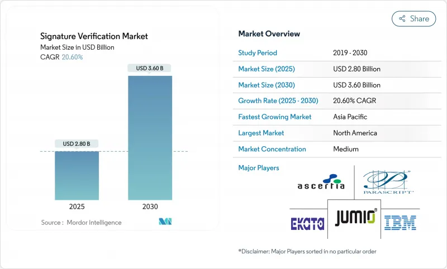Click the share icon beside Share text
This screenshot has width=447, height=269.
402,19
